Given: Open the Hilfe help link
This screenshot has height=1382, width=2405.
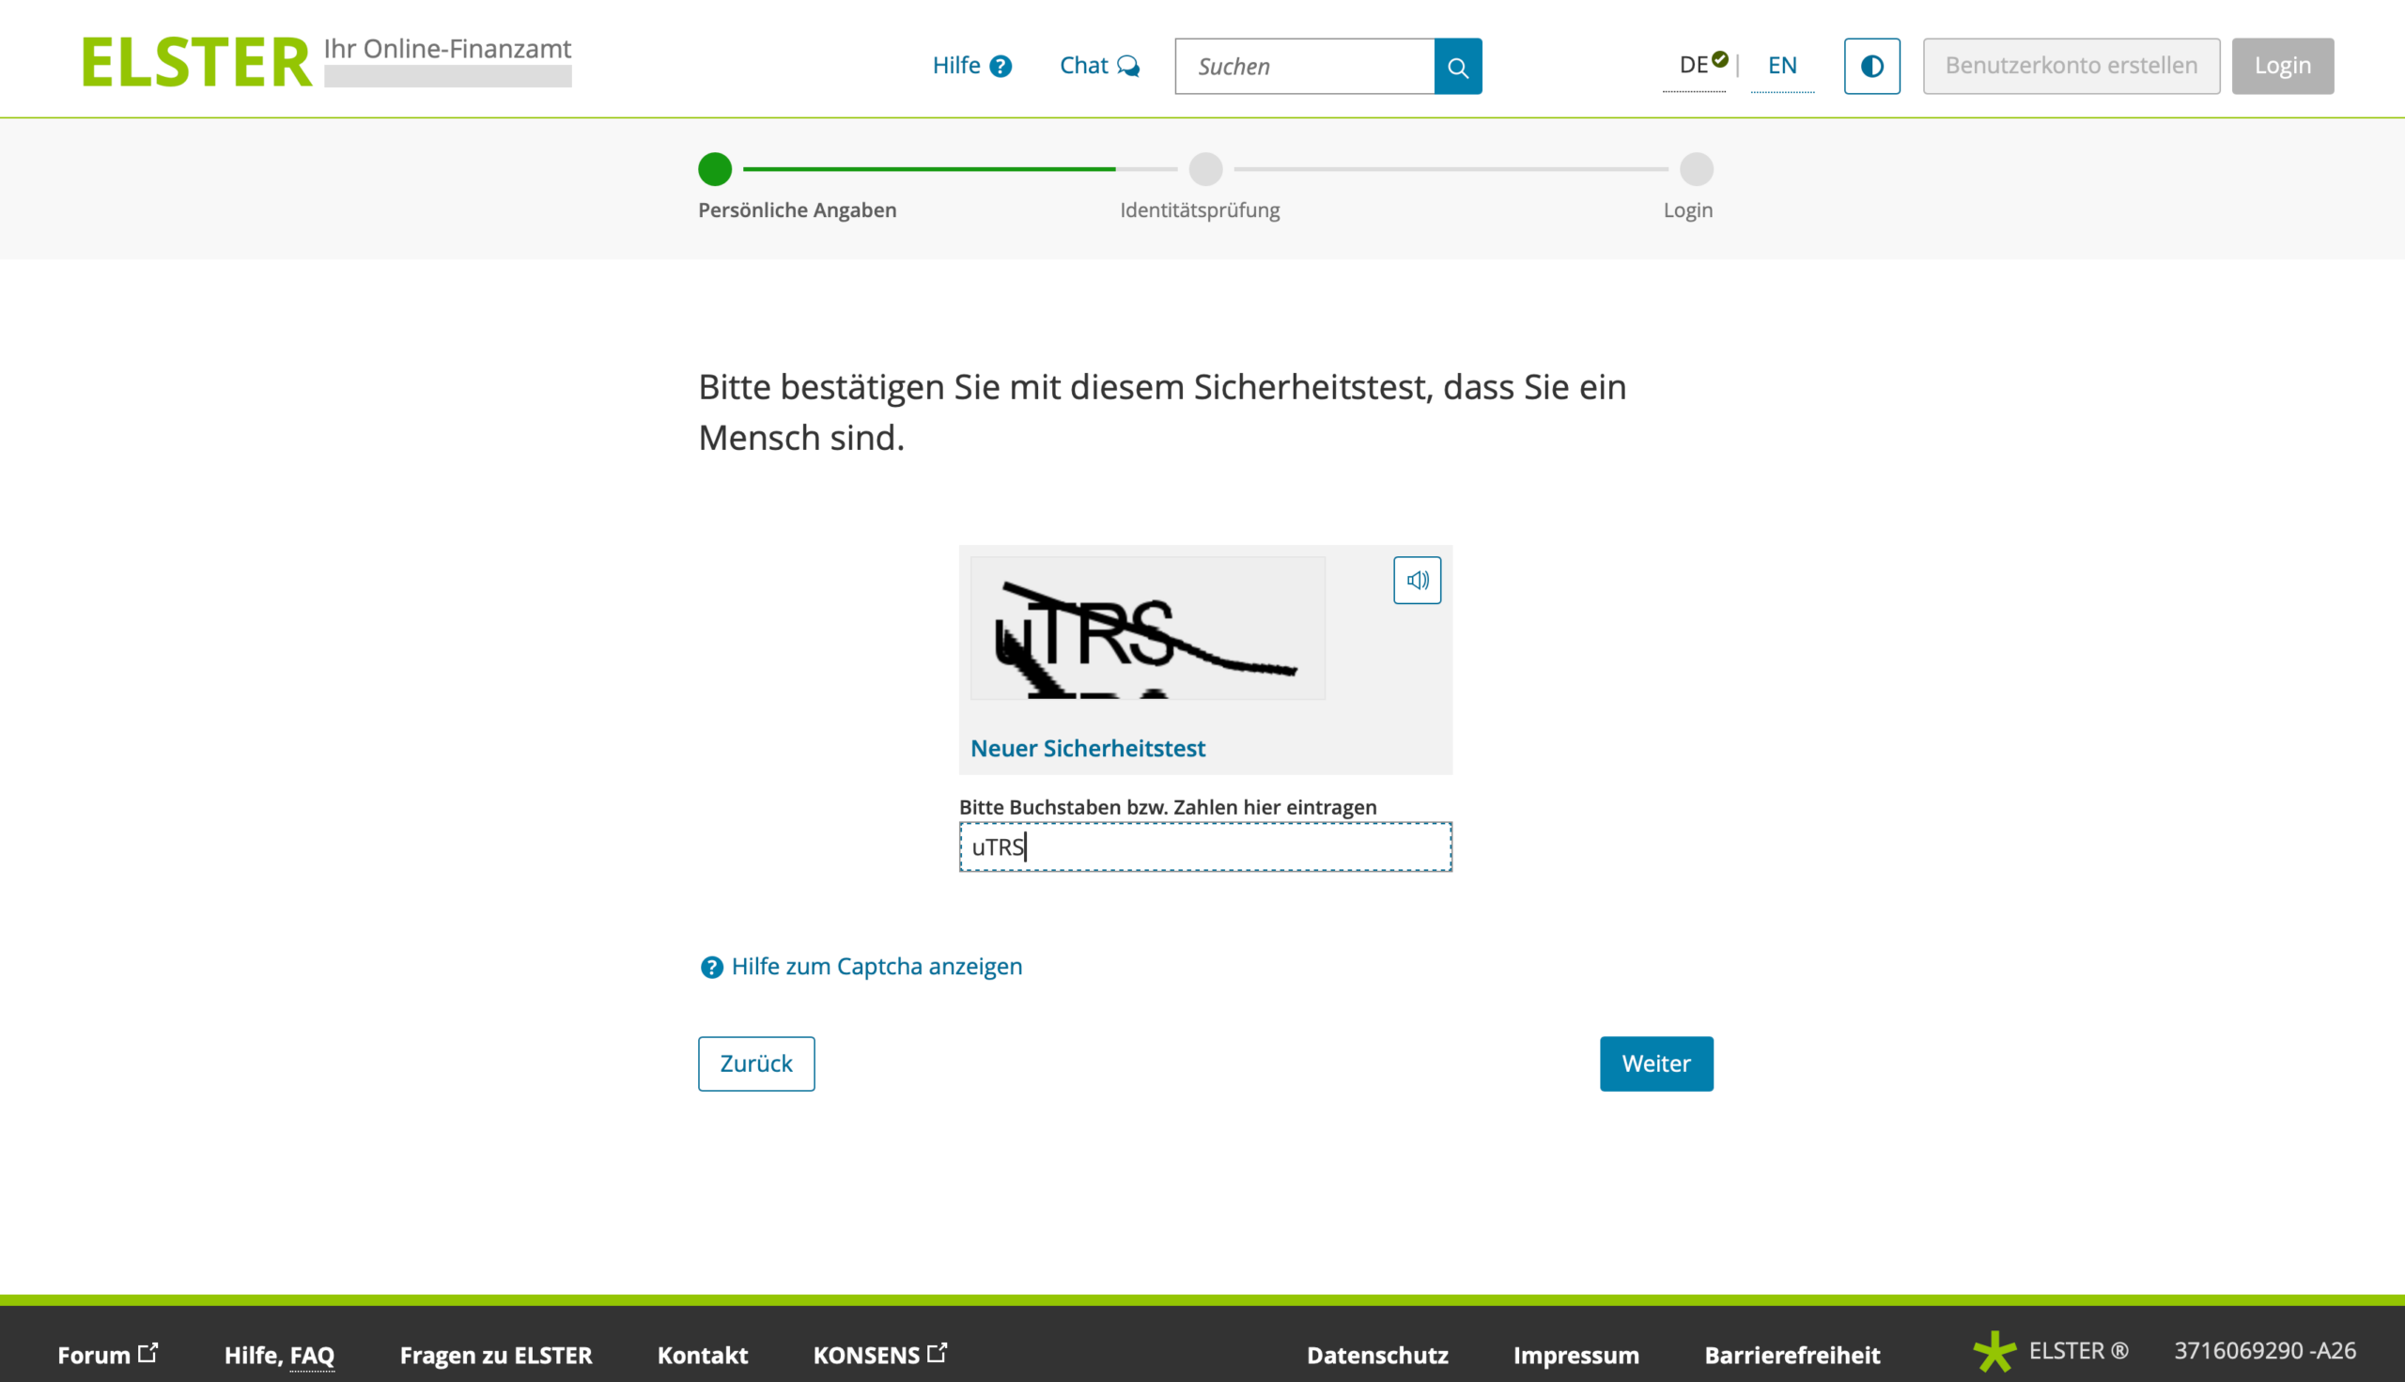Looking at the screenshot, I should pyautogui.click(x=972, y=66).
